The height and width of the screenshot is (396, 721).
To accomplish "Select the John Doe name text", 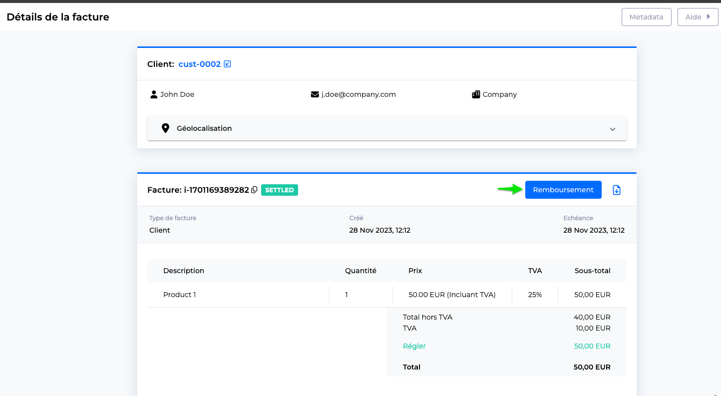I will coord(177,94).
